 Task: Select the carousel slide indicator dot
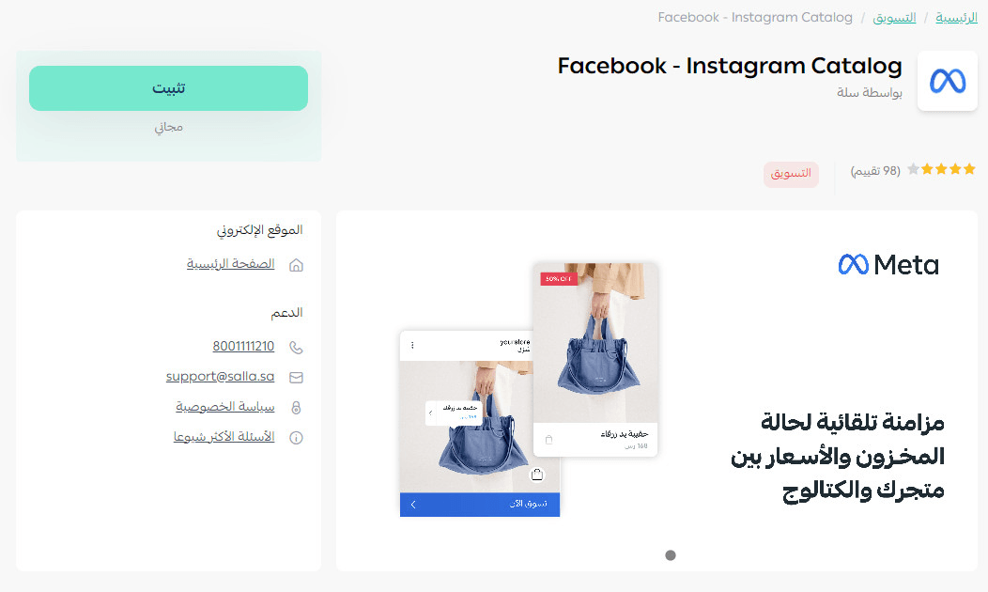click(671, 555)
